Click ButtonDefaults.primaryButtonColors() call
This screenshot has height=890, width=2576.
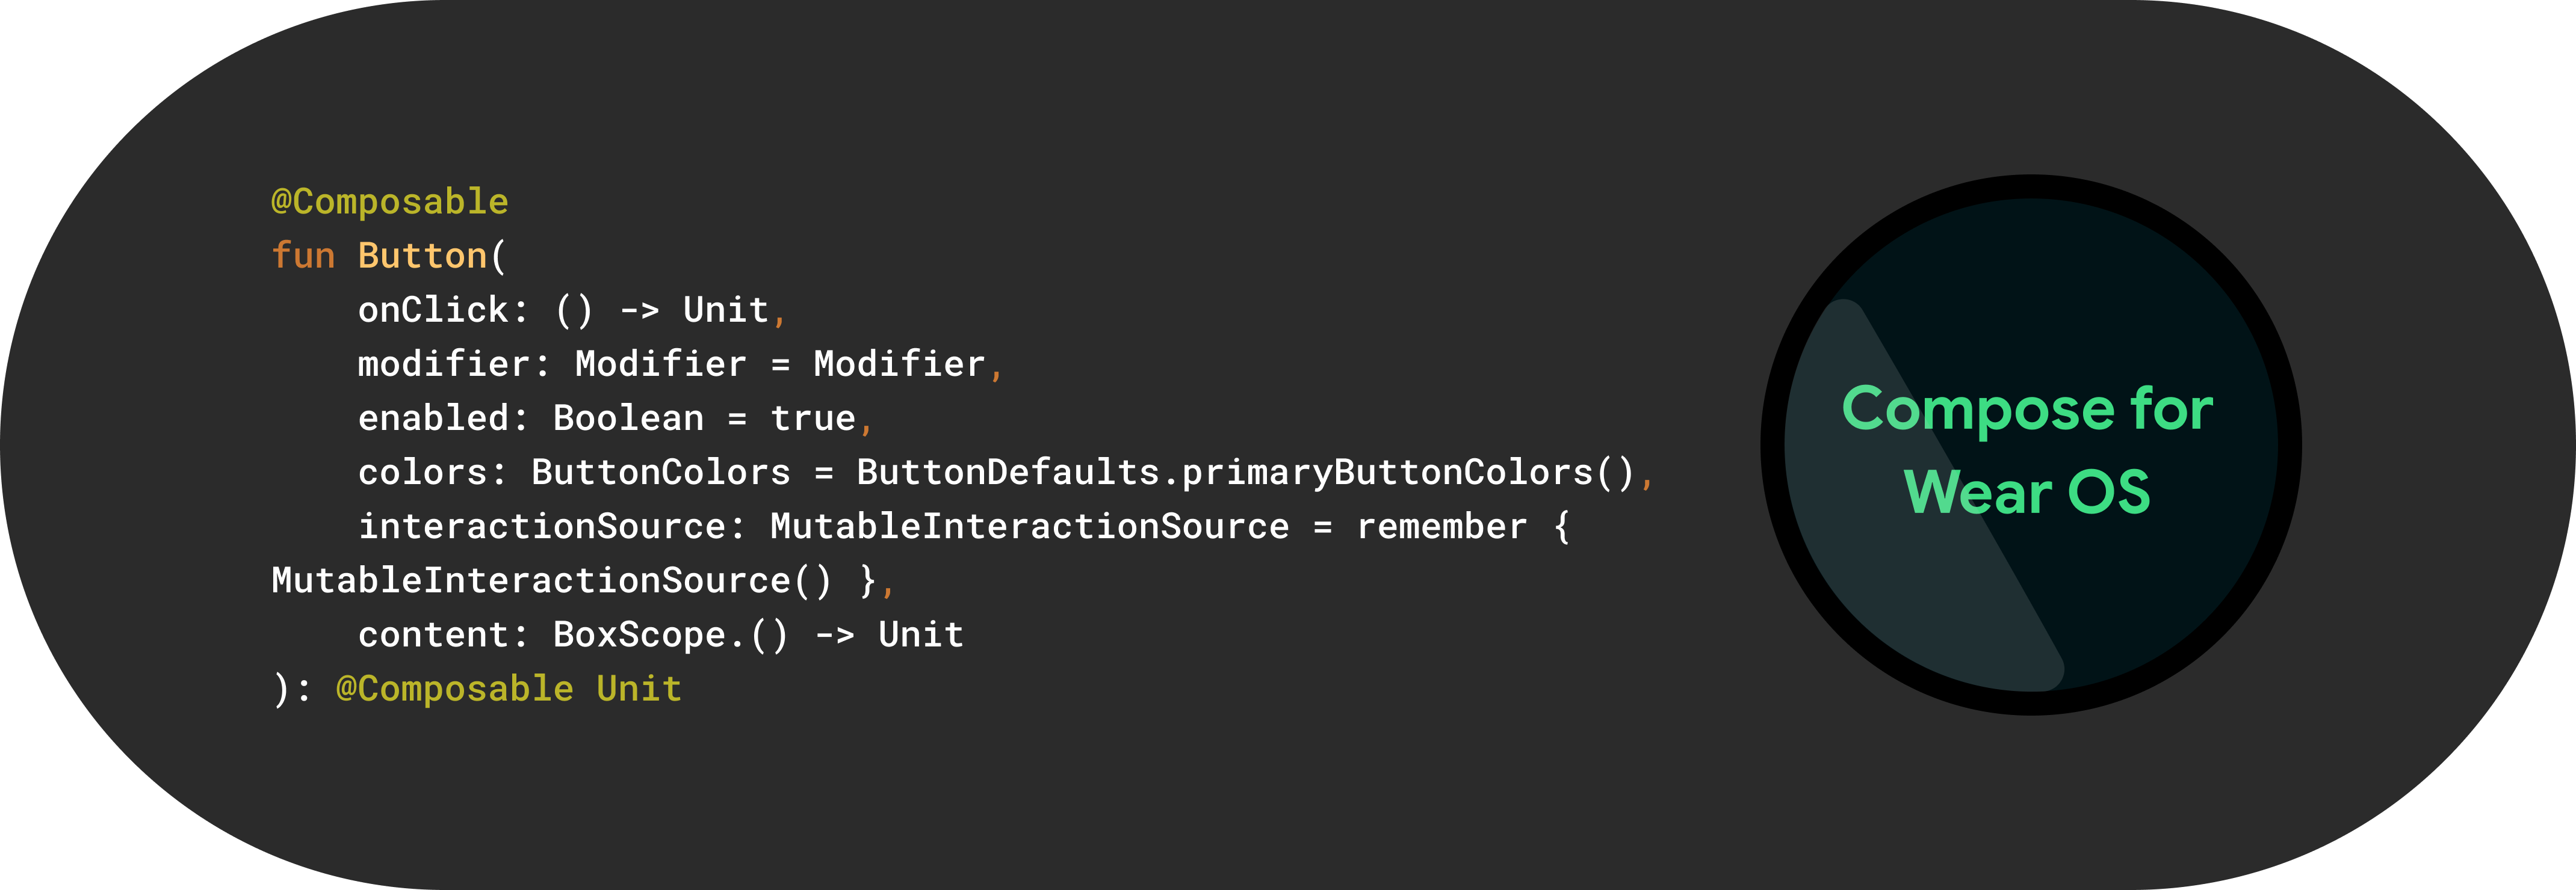1245,471
